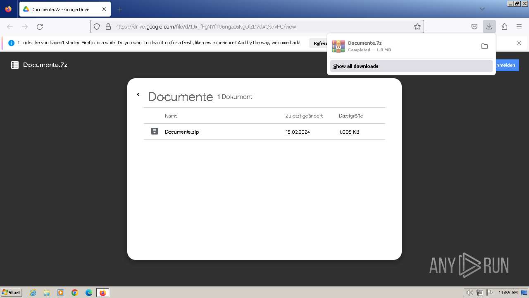Select the Documente.7z - Google Drive tab
Screen dimensions: 529x298
(65, 9)
